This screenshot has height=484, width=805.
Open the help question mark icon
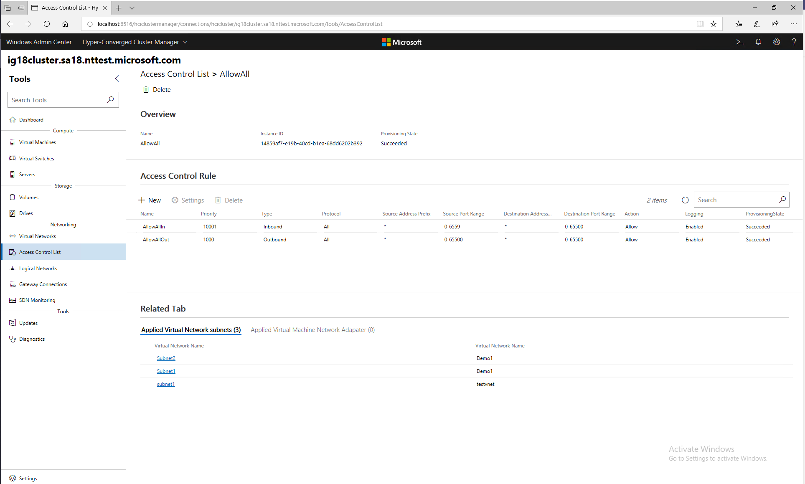click(x=794, y=42)
